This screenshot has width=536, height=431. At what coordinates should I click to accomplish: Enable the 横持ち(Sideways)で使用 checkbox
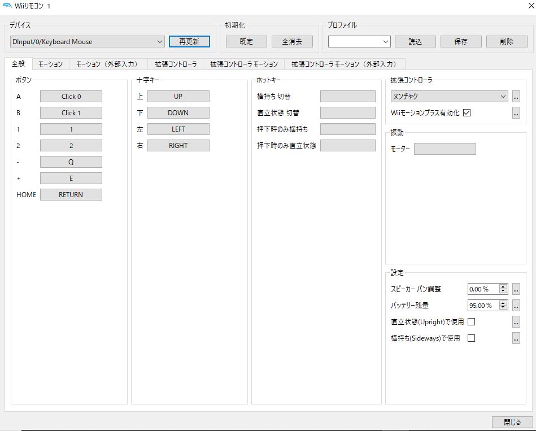coord(471,338)
